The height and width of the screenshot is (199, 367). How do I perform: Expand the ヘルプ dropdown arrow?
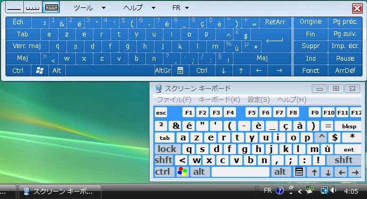(x=153, y=8)
